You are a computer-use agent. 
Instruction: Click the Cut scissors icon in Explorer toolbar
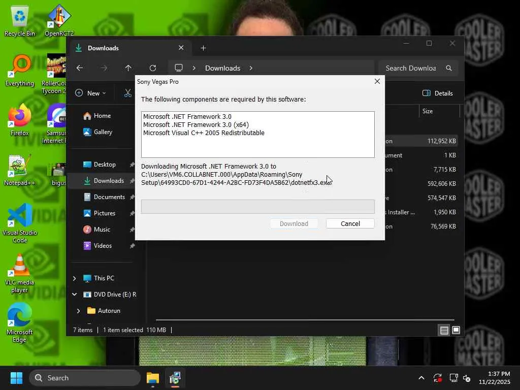pos(127,93)
